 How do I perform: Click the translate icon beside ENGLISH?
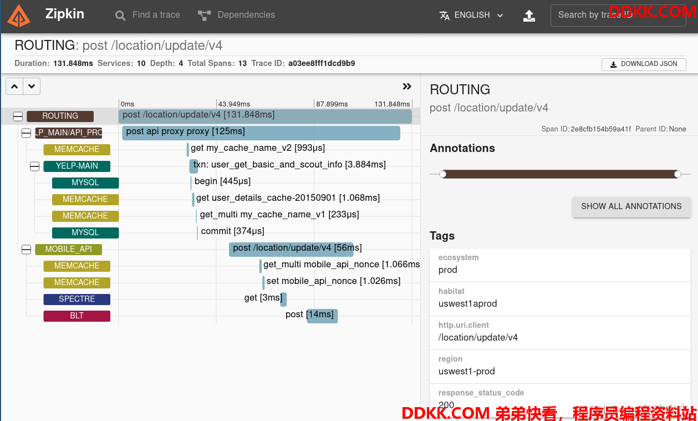click(x=444, y=16)
